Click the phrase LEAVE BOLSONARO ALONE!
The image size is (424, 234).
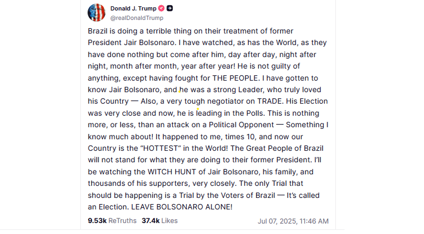(x=182, y=207)
